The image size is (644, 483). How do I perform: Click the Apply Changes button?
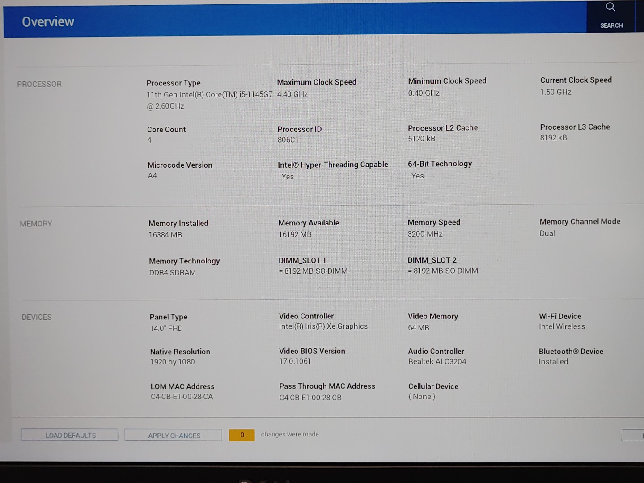click(174, 435)
